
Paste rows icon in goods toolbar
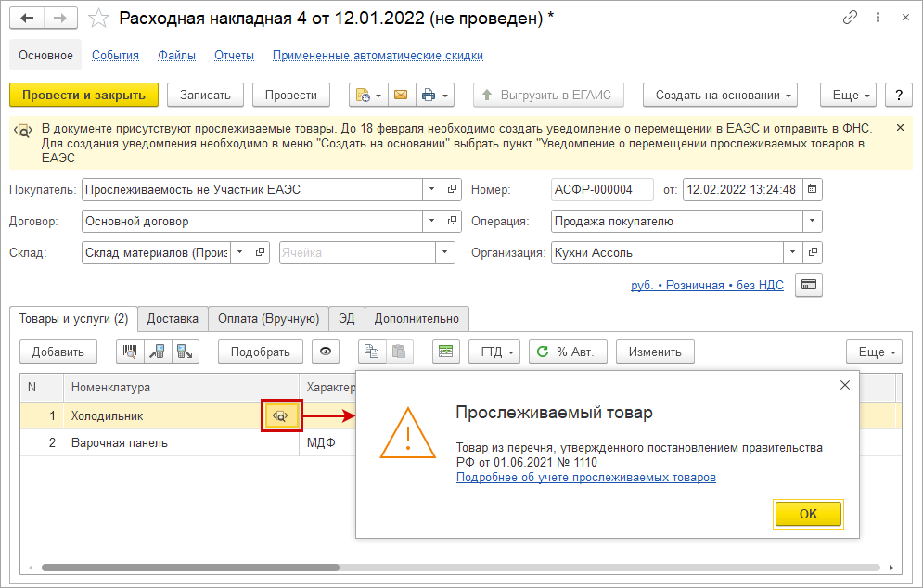(x=399, y=352)
